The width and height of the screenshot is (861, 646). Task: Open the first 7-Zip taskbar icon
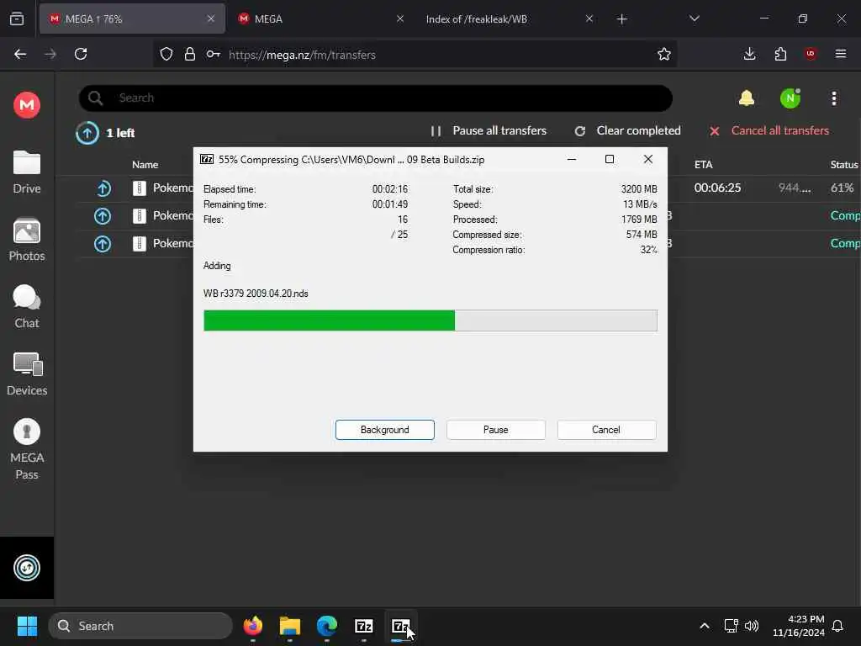363,626
